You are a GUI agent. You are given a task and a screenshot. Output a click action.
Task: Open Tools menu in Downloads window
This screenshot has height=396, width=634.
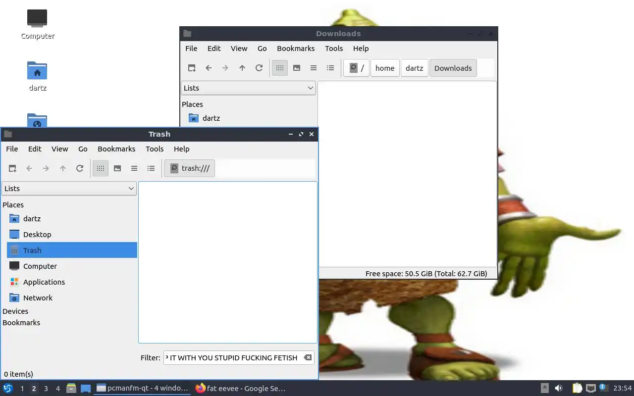click(x=334, y=49)
